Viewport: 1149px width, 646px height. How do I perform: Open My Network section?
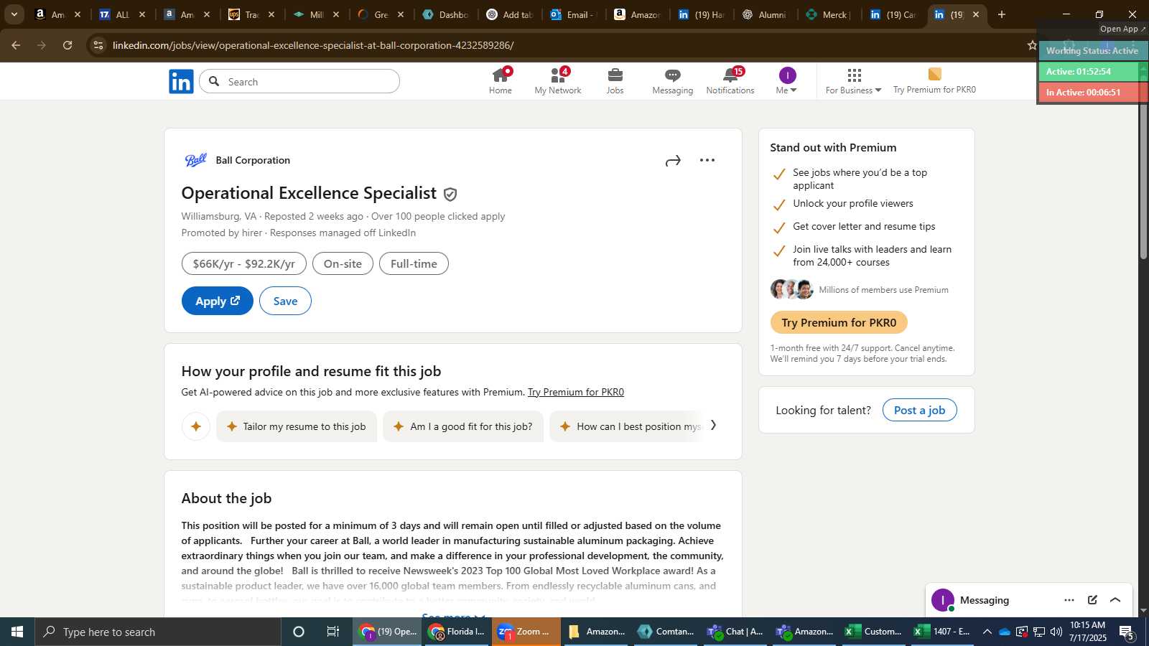pos(558,81)
